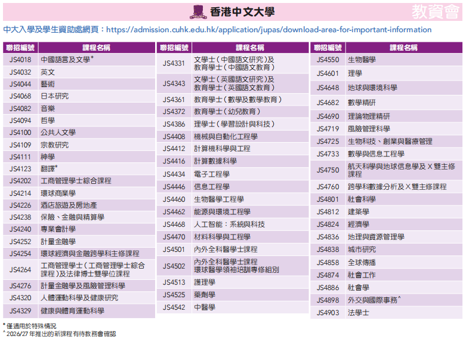The width and height of the screenshot is (466, 339).
Task: Click 護理學 programme name
Action: coord(205,282)
